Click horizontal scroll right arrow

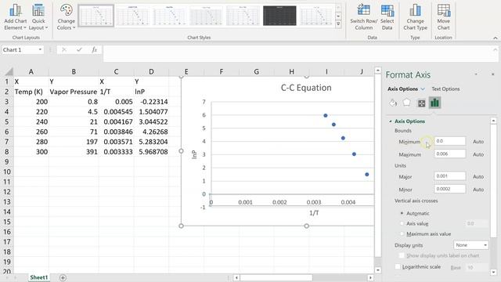(370, 277)
